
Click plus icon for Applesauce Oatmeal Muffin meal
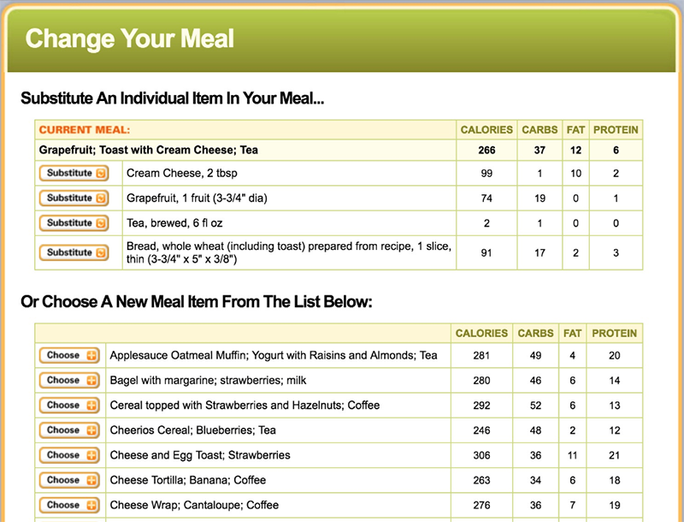pos(91,355)
